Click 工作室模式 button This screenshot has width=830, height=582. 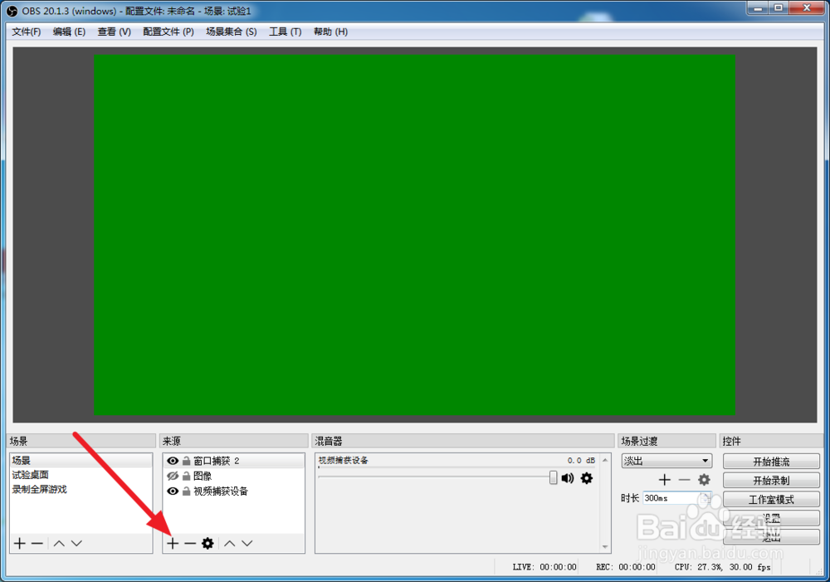[x=771, y=500]
